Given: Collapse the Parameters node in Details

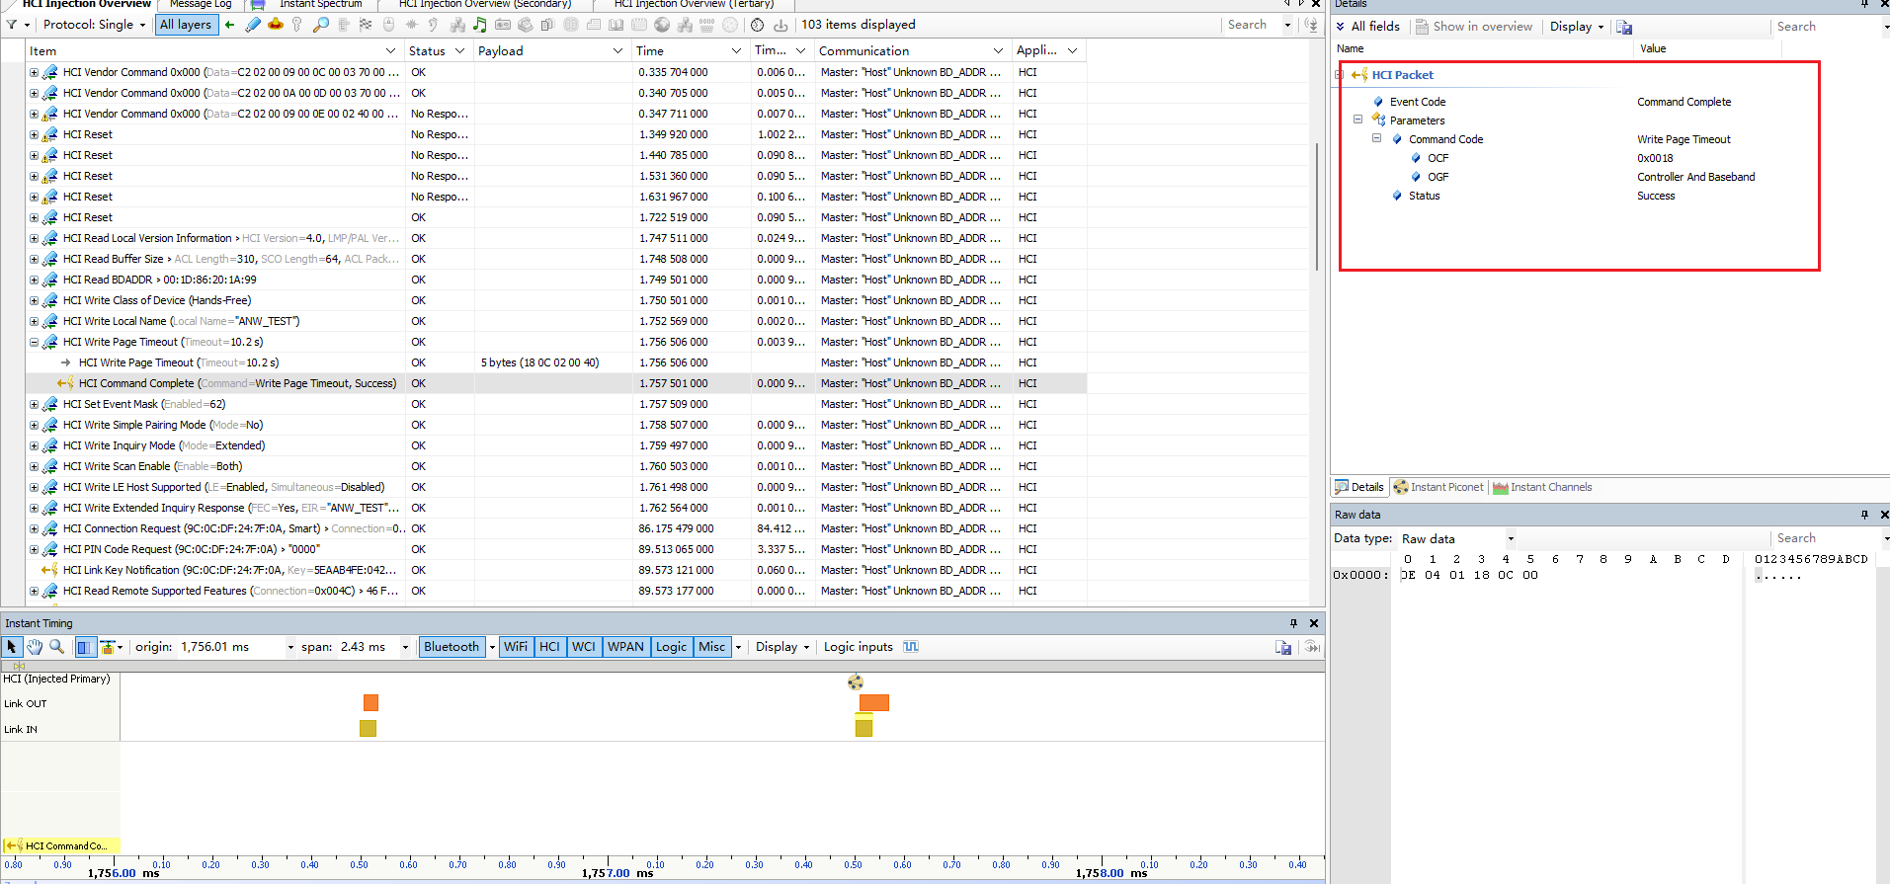Looking at the screenshot, I should (1357, 120).
